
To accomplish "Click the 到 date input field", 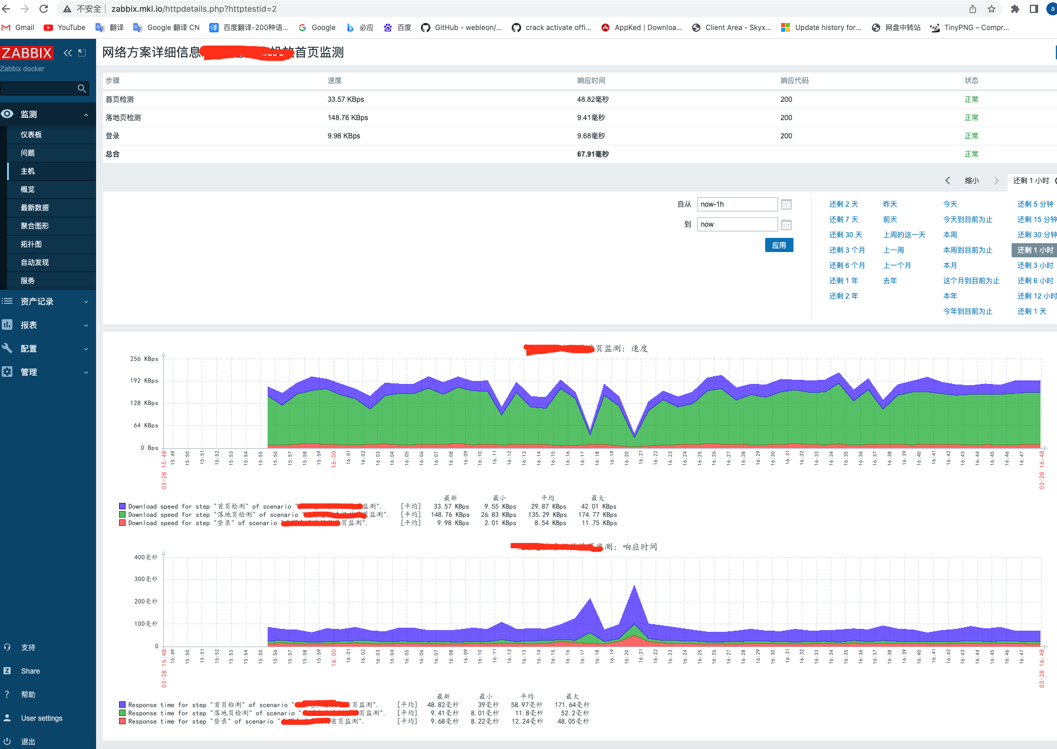I will point(737,224).
